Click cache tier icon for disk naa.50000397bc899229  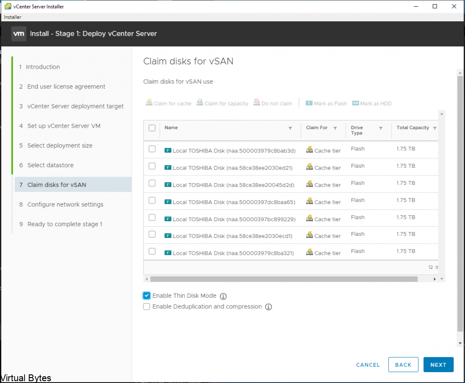[309, 218]
